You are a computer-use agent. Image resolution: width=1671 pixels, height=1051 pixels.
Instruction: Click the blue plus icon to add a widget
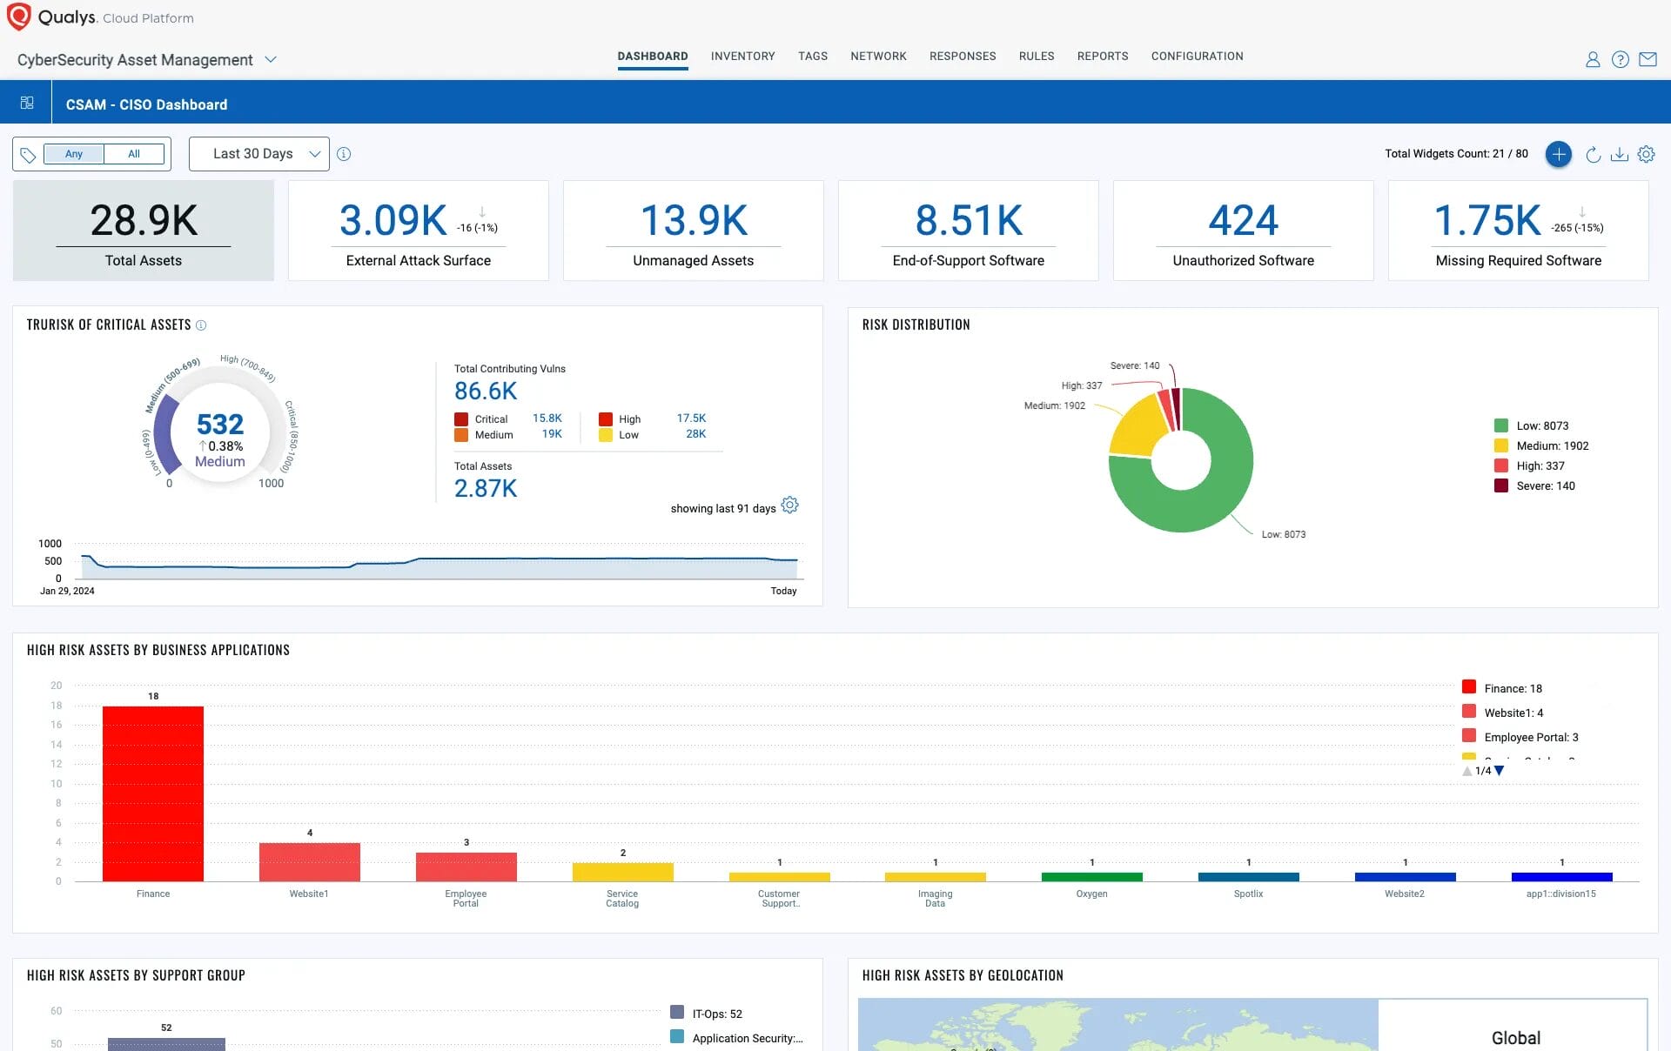pos(1559,154)
